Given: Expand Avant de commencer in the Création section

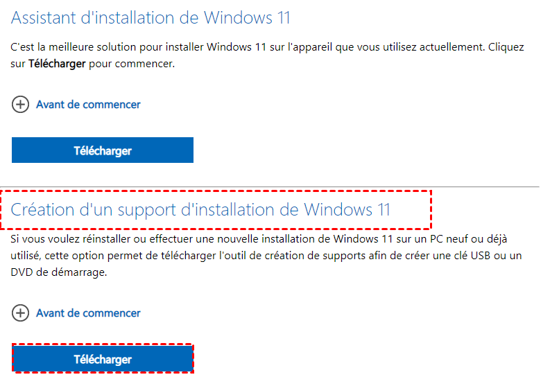Looking at the screenshot, I should coord(88,313).
